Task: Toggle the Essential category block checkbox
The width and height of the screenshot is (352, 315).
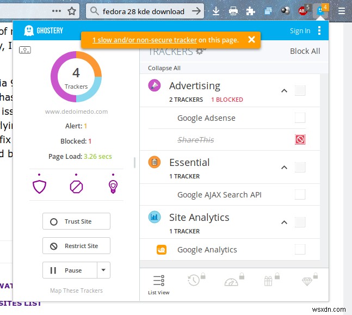Action: pos(300,167)
